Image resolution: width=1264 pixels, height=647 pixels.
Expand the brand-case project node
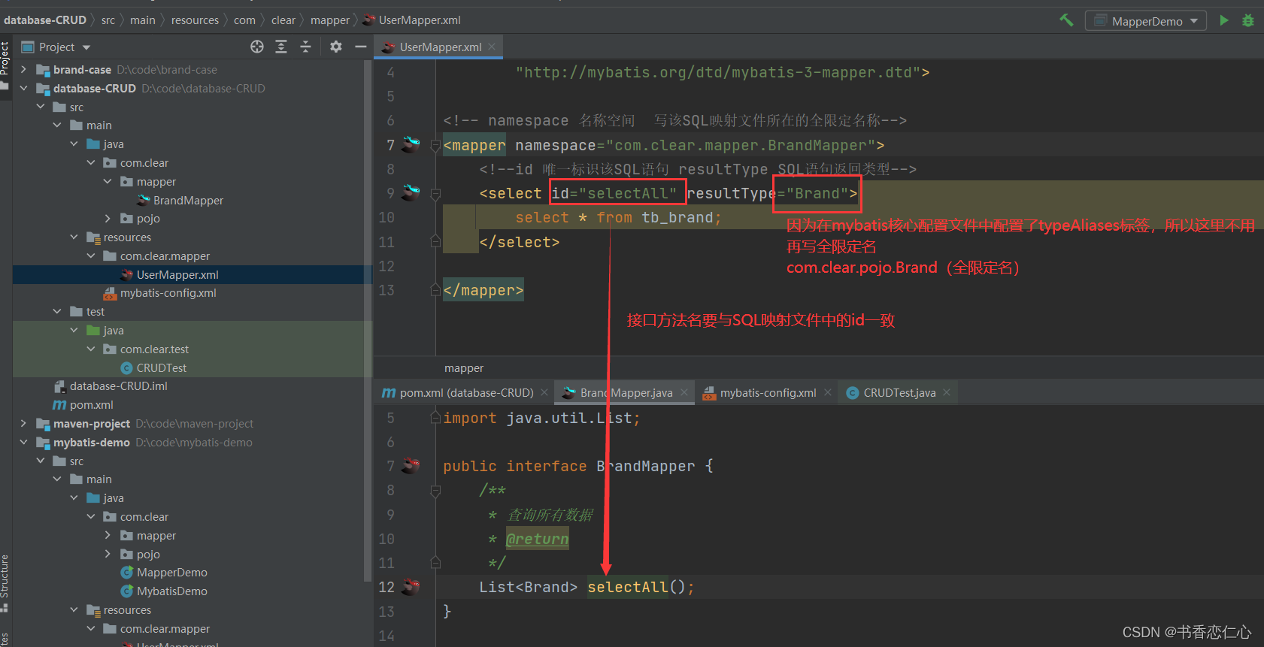tap(23, 70)
